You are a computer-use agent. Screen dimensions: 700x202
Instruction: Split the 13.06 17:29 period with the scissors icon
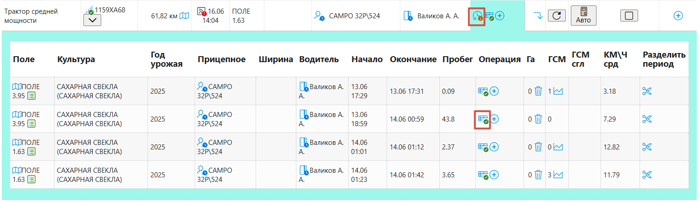pos(647,91)
